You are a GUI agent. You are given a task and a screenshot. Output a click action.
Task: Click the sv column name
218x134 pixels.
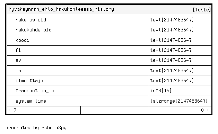18,60
